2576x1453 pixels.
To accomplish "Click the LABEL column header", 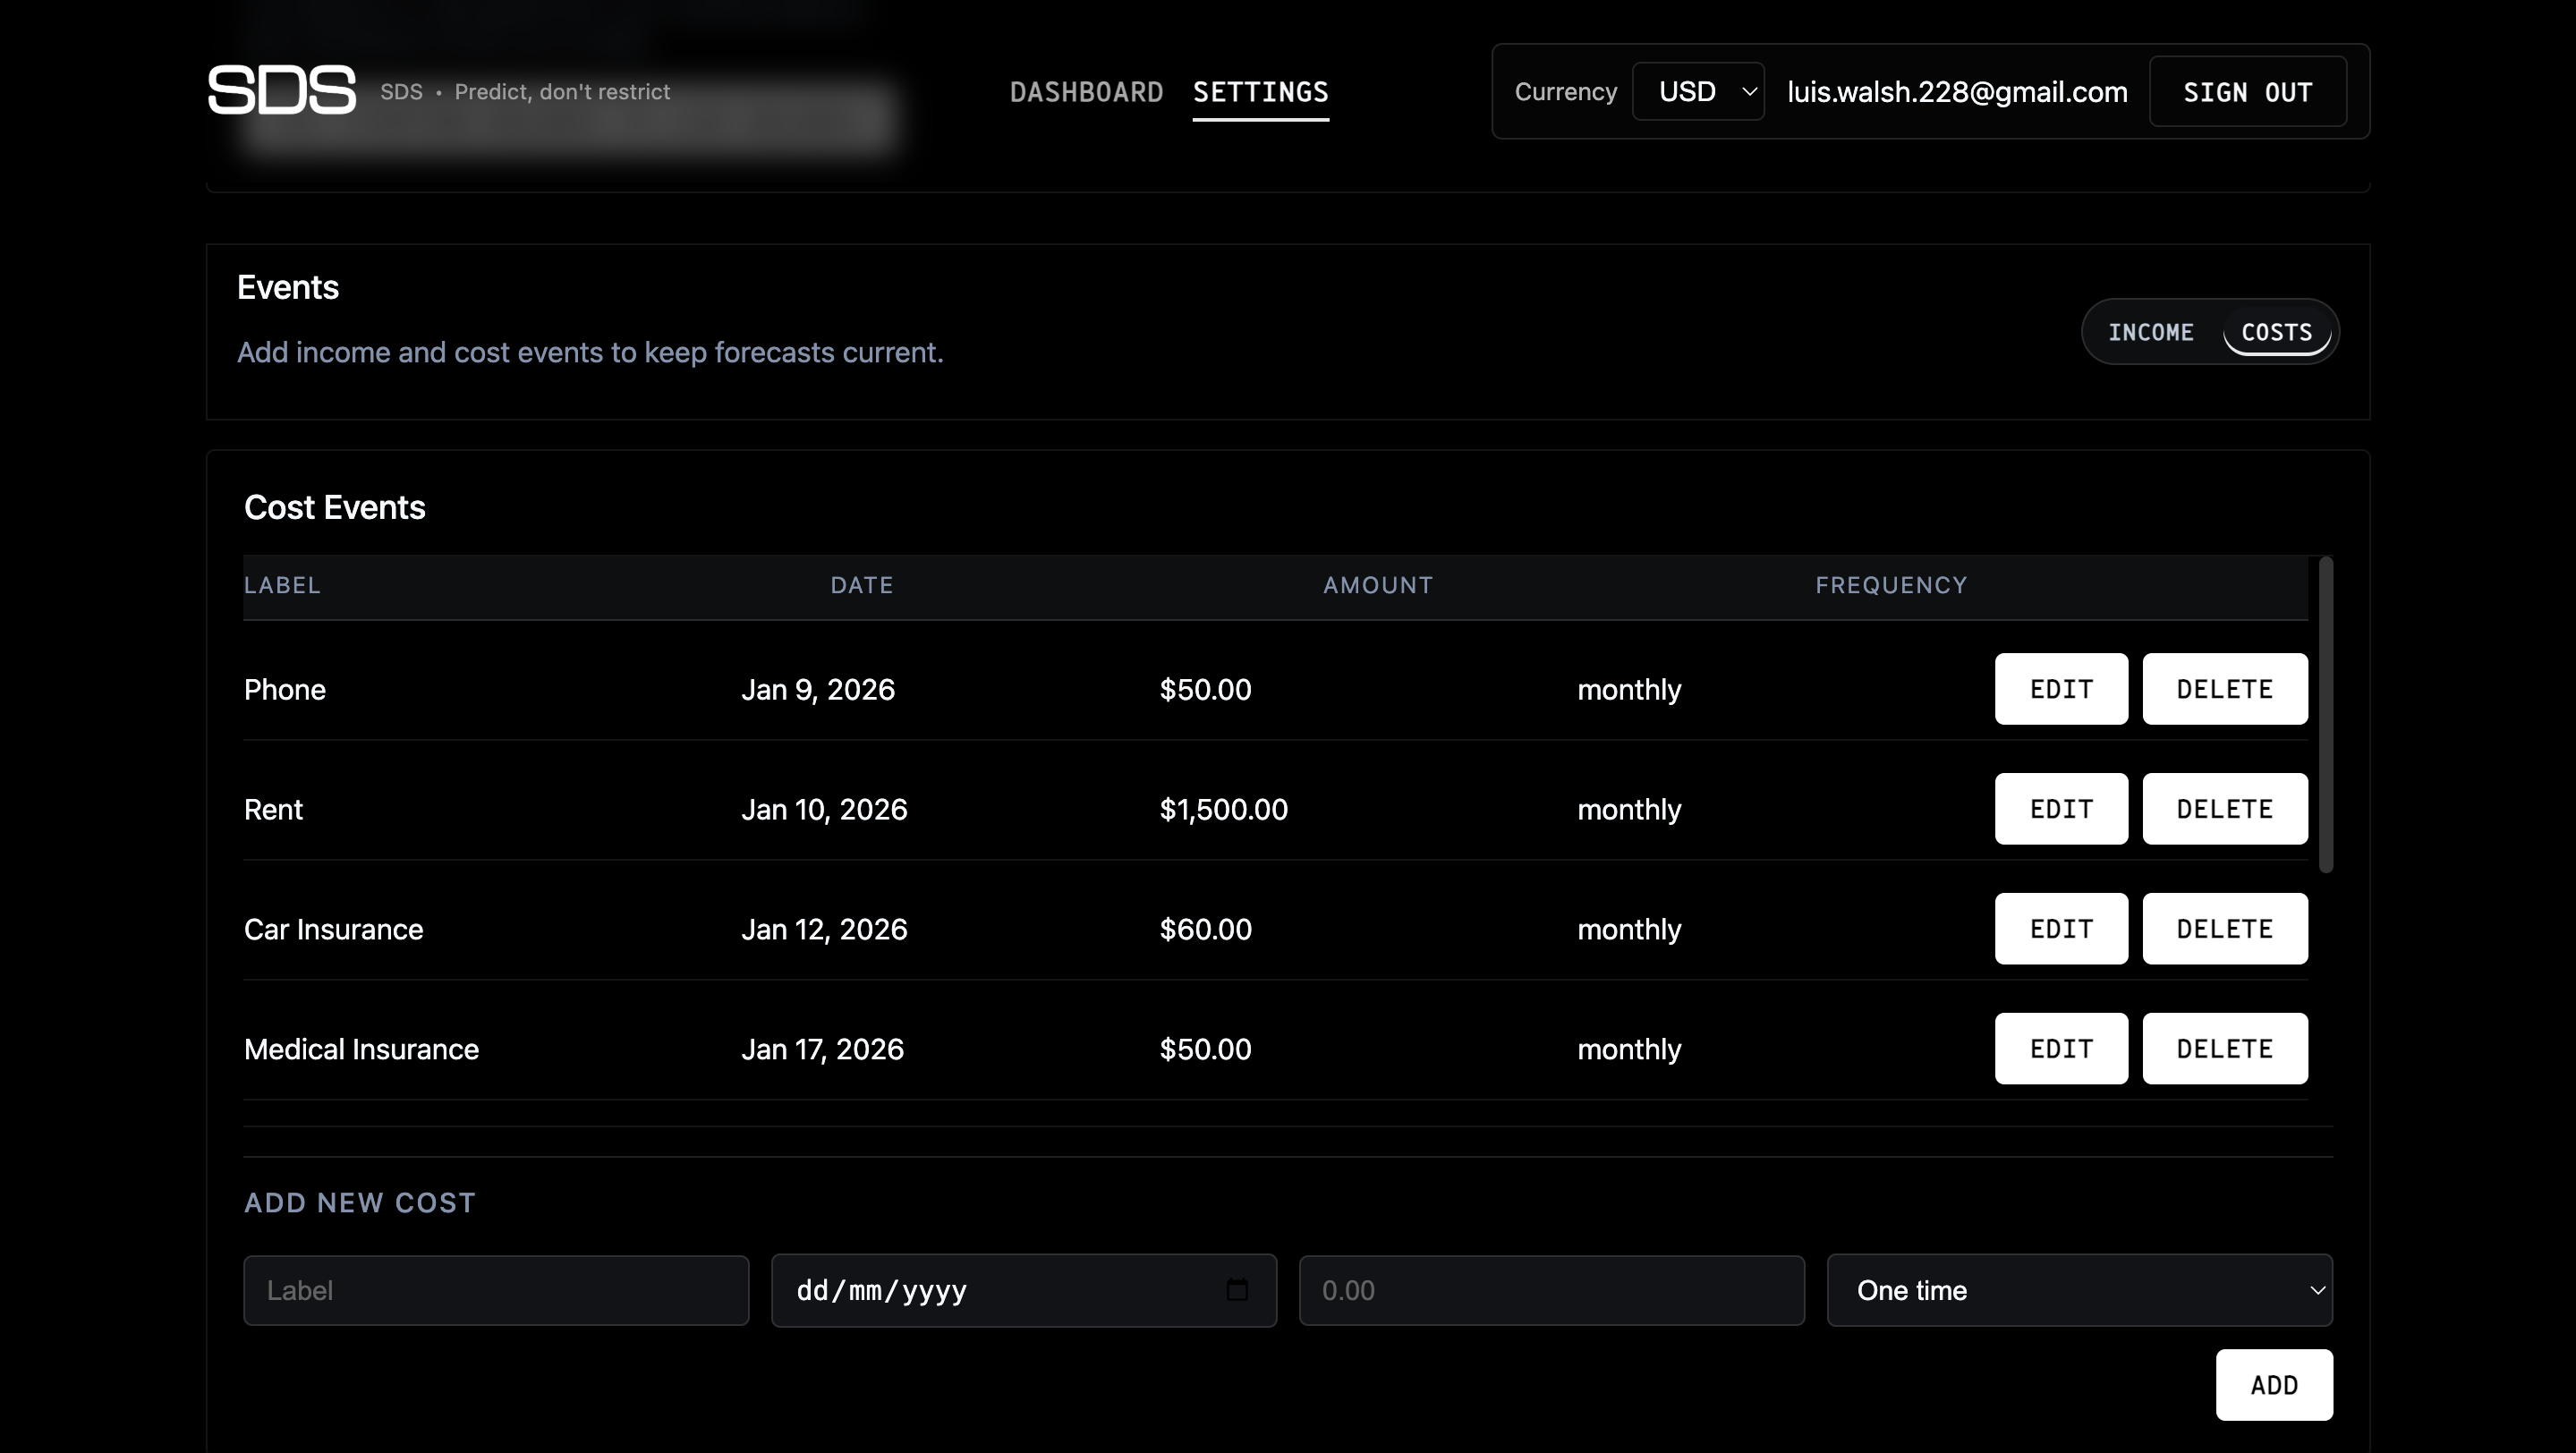I will (282, 586).
